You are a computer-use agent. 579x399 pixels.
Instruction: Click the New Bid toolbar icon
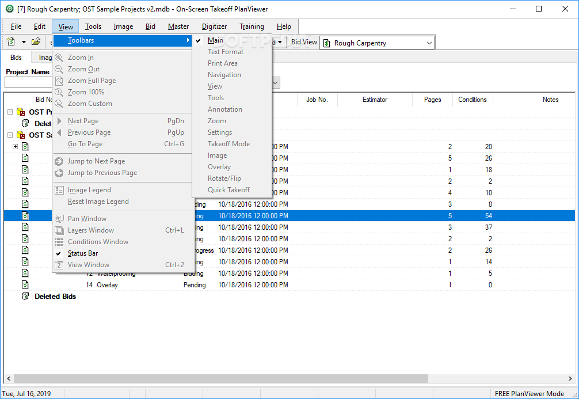tap(11, 42)
